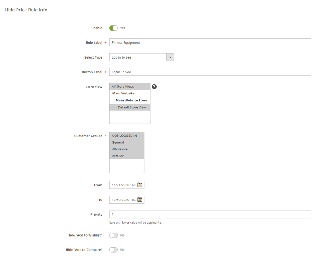The width and height of the screenshot is (326, 258).
Task: Click the Main Website Store label
Action: point(131,100)
